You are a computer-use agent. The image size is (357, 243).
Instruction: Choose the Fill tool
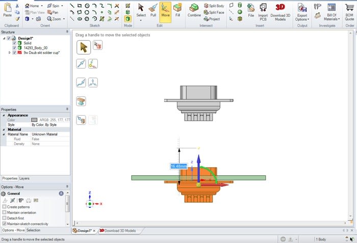pyautogui.click(x=177, y=10)
